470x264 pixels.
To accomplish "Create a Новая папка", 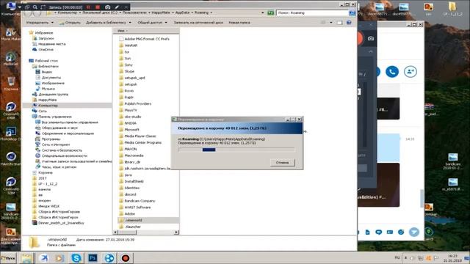I will pyautogui.click(x=239, y=23).
